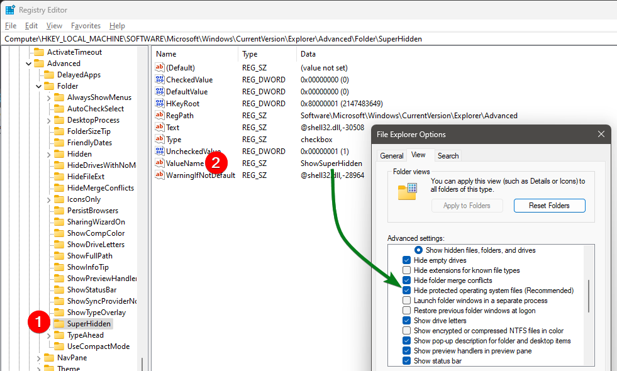Collapse the Advanced registry key
This screenshot has height=371, width=617.
pos(28,64)
